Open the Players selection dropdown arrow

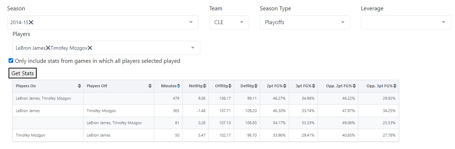[193, 48]
